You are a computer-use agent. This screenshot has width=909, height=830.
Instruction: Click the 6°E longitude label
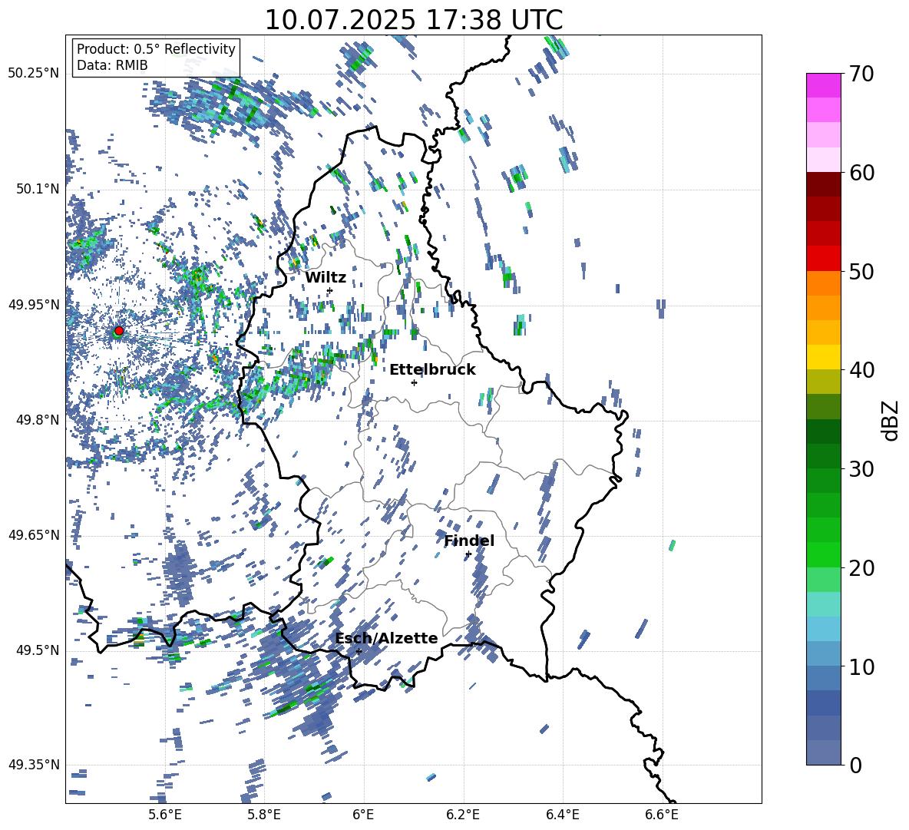[x=363, y=815]
